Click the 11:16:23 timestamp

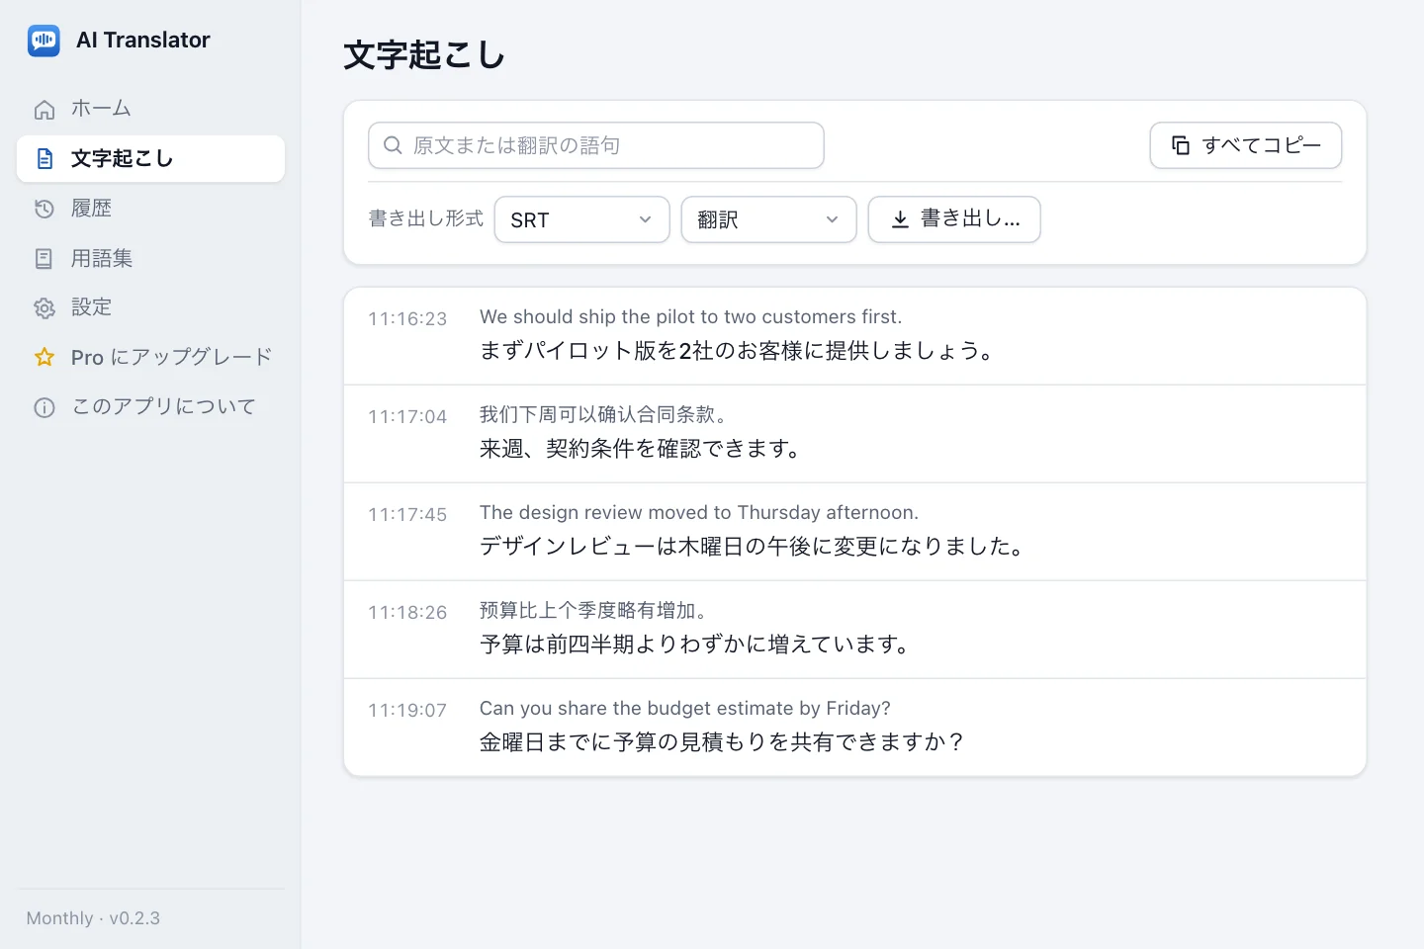coord(407,319)
